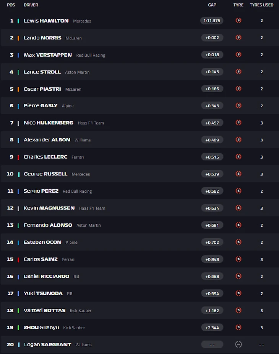
Task: Click the 1:11.375 lap time badge
Action: pos(212,21)
